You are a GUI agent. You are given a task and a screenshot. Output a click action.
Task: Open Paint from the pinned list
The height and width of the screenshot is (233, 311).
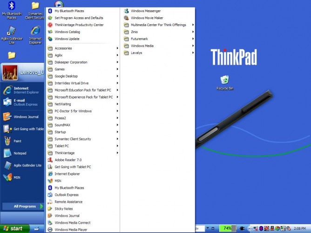[x=17, y=141]
